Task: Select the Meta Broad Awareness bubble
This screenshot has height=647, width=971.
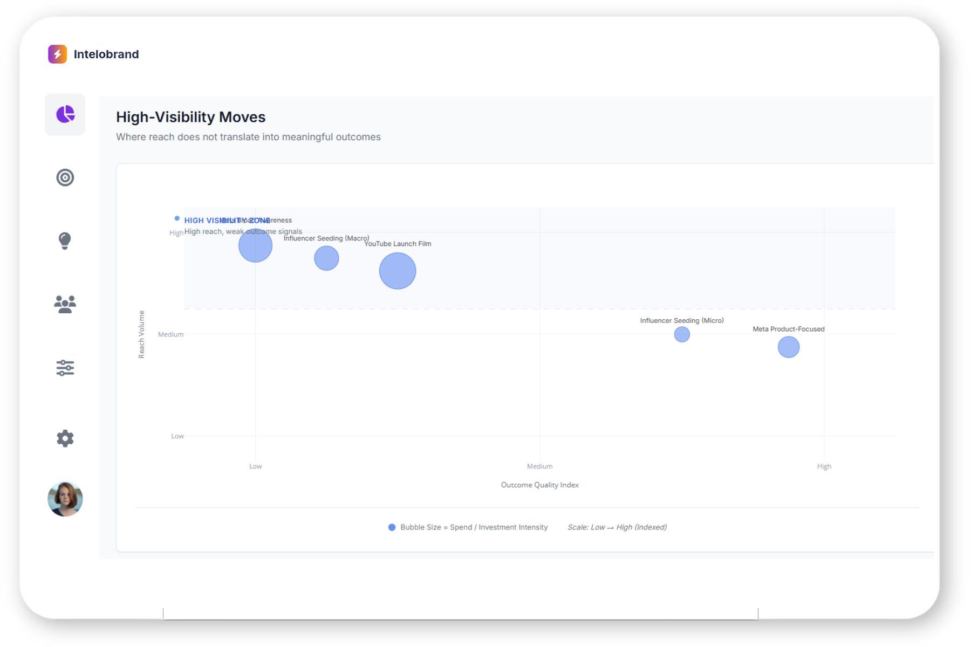Action: tap(255, 246)
